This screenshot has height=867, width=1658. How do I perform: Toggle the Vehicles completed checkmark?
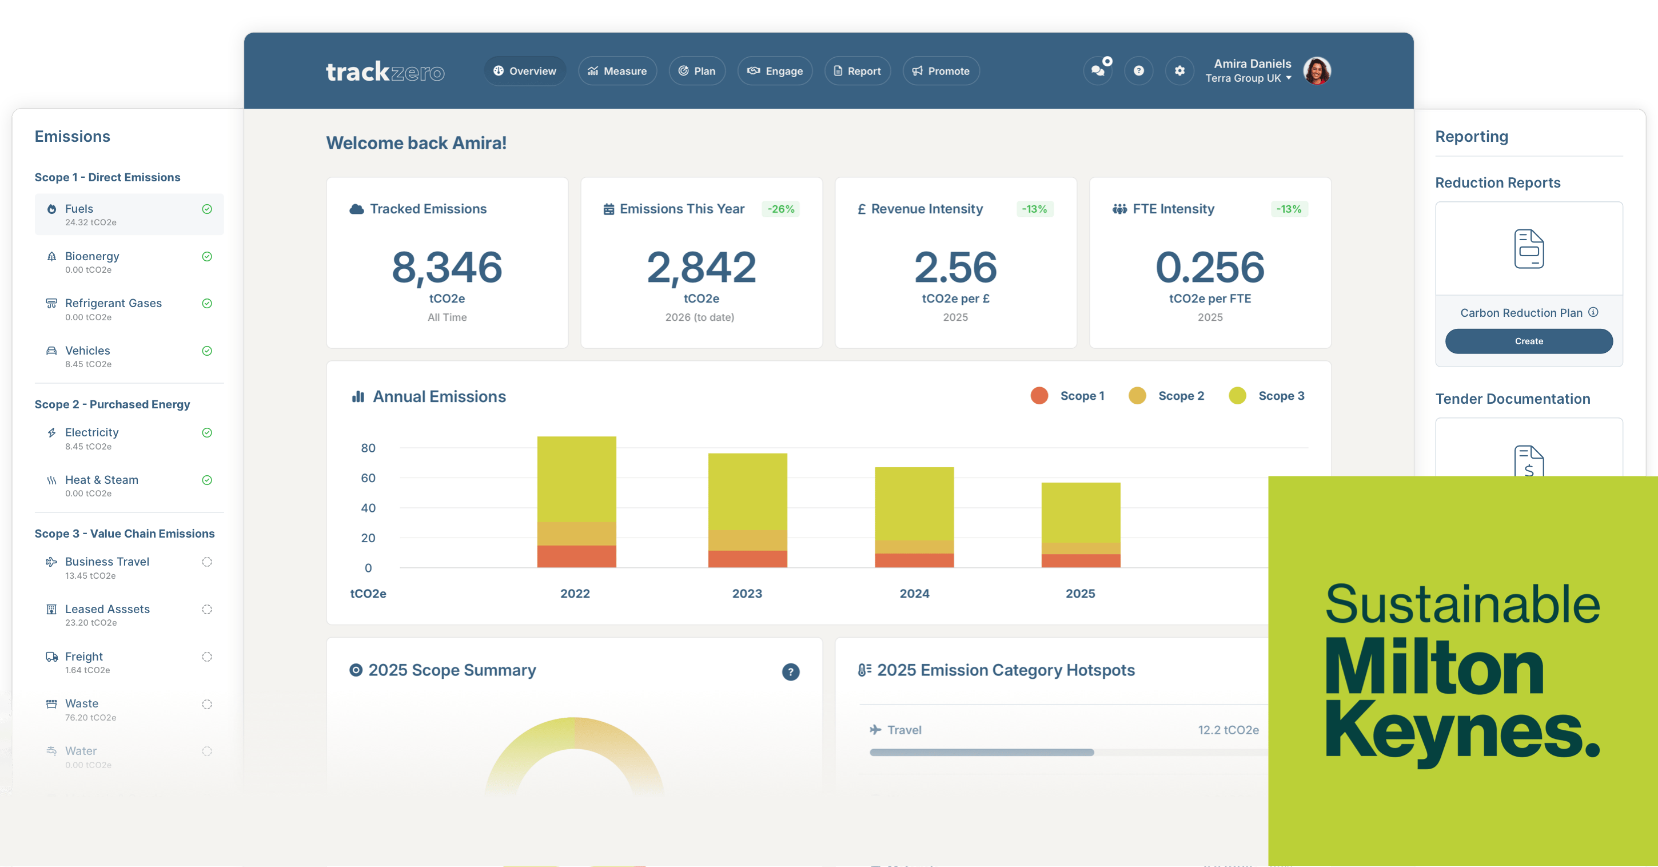(x=207, y=351)
